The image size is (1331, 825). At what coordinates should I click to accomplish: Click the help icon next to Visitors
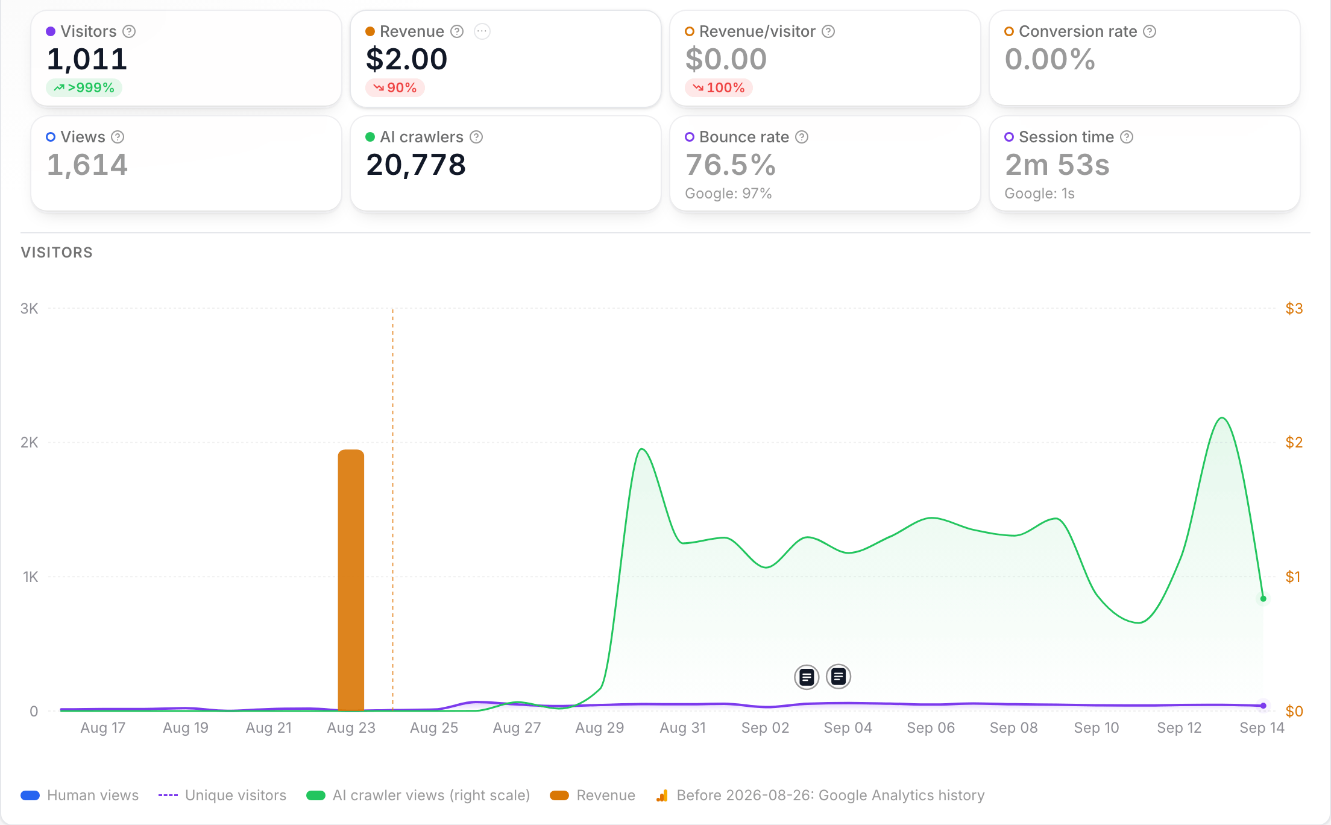129,31
